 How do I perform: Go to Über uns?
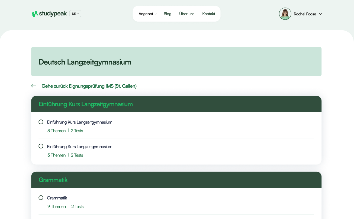point(187,14)
